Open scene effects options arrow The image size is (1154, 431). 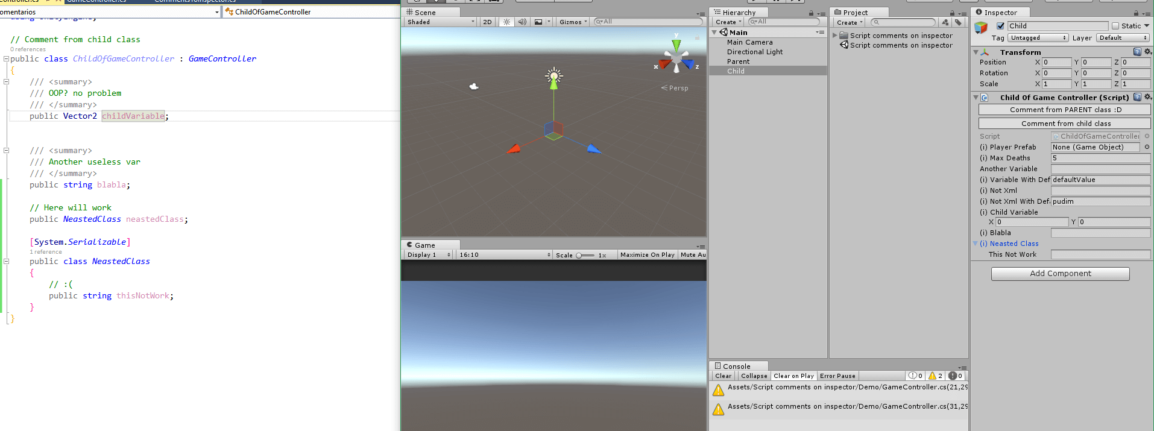[549, 22]
